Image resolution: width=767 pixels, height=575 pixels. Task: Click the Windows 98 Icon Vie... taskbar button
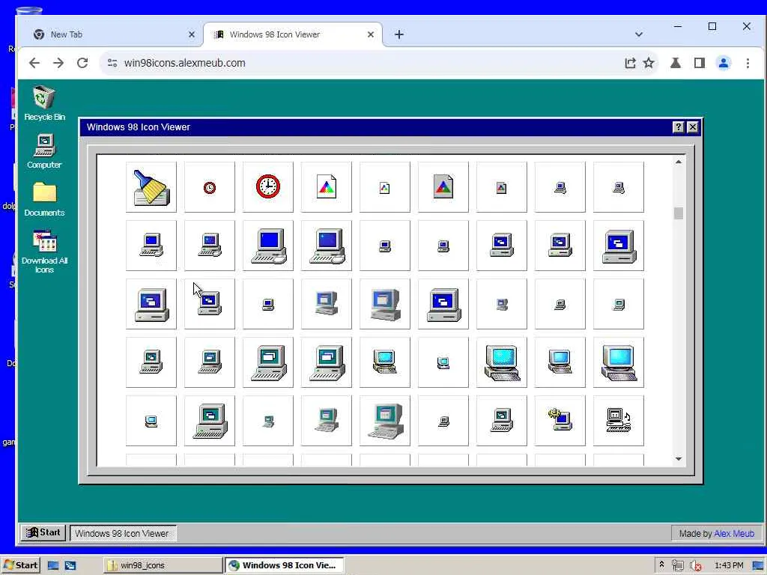pyautogui.click(x=285, y=565)
